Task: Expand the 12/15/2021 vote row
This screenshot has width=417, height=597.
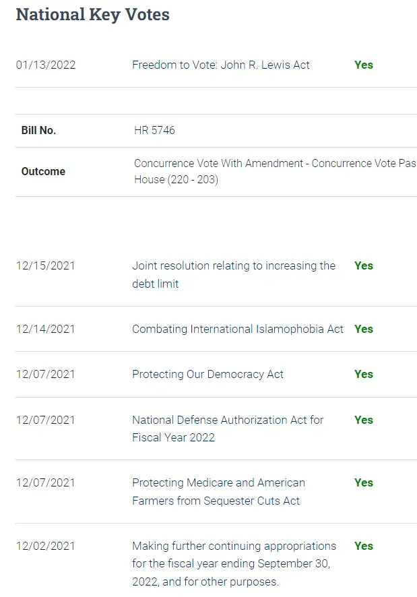Action: coord(46,265)
